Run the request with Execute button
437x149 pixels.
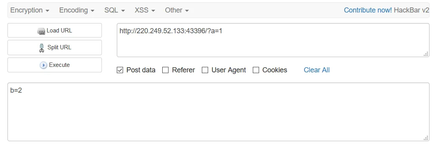[54, 65]
